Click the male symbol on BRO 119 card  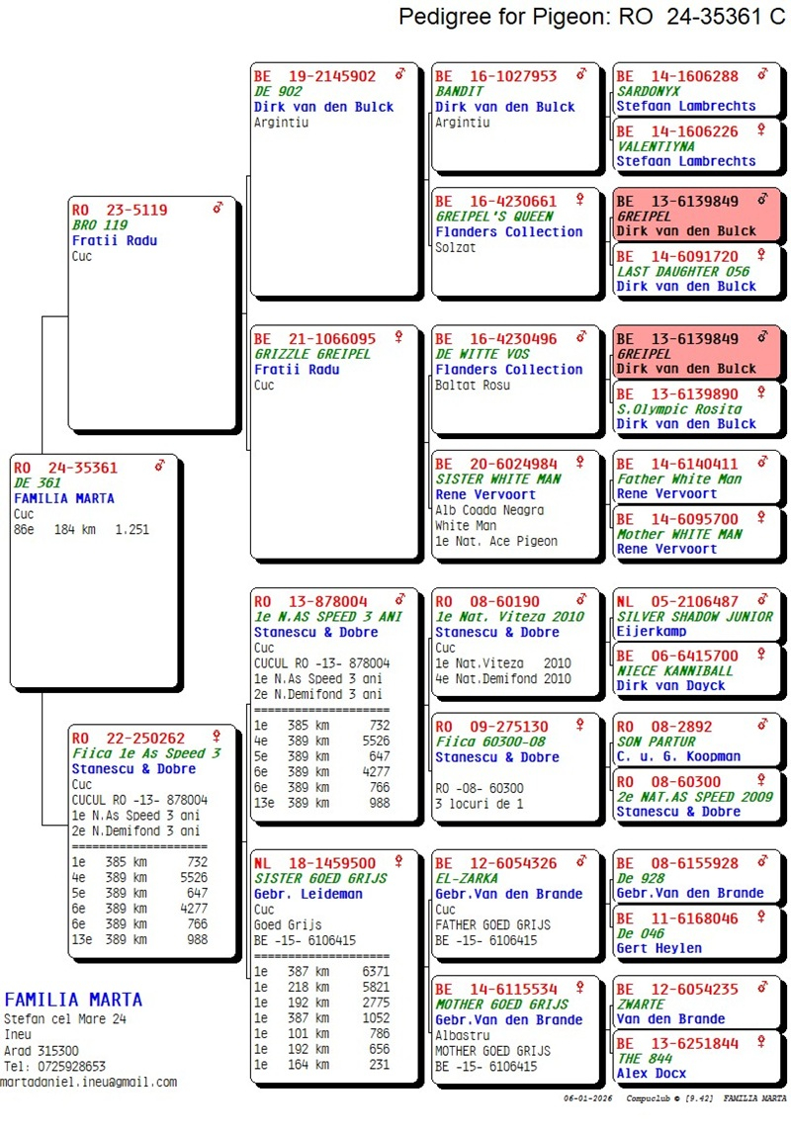point(218,209)
